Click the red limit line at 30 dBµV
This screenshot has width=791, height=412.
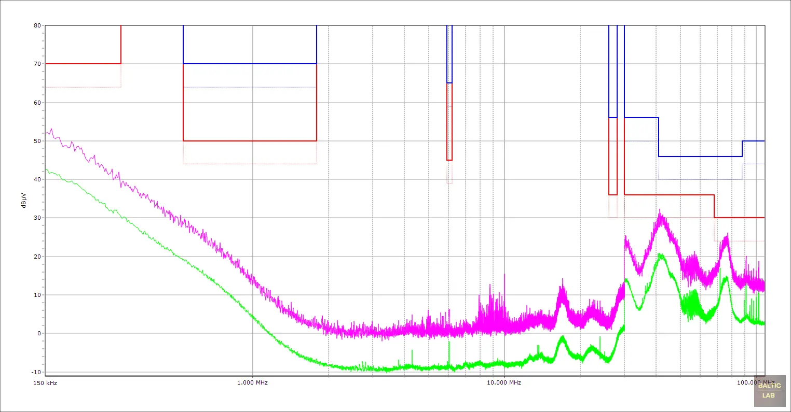[739, 218]
